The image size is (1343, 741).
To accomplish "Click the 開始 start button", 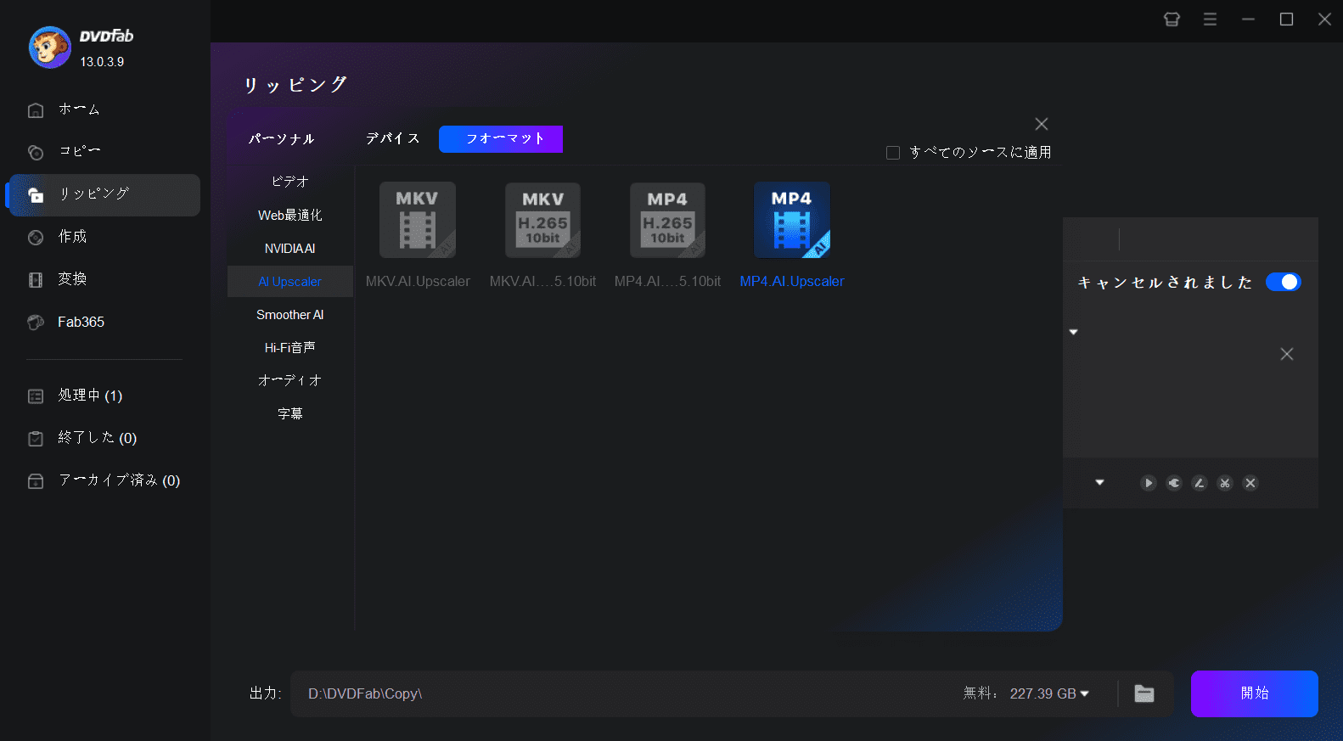I will tap(1254, 693).
